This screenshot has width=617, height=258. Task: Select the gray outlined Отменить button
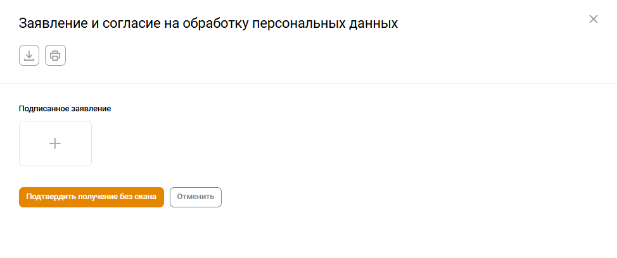196,197
